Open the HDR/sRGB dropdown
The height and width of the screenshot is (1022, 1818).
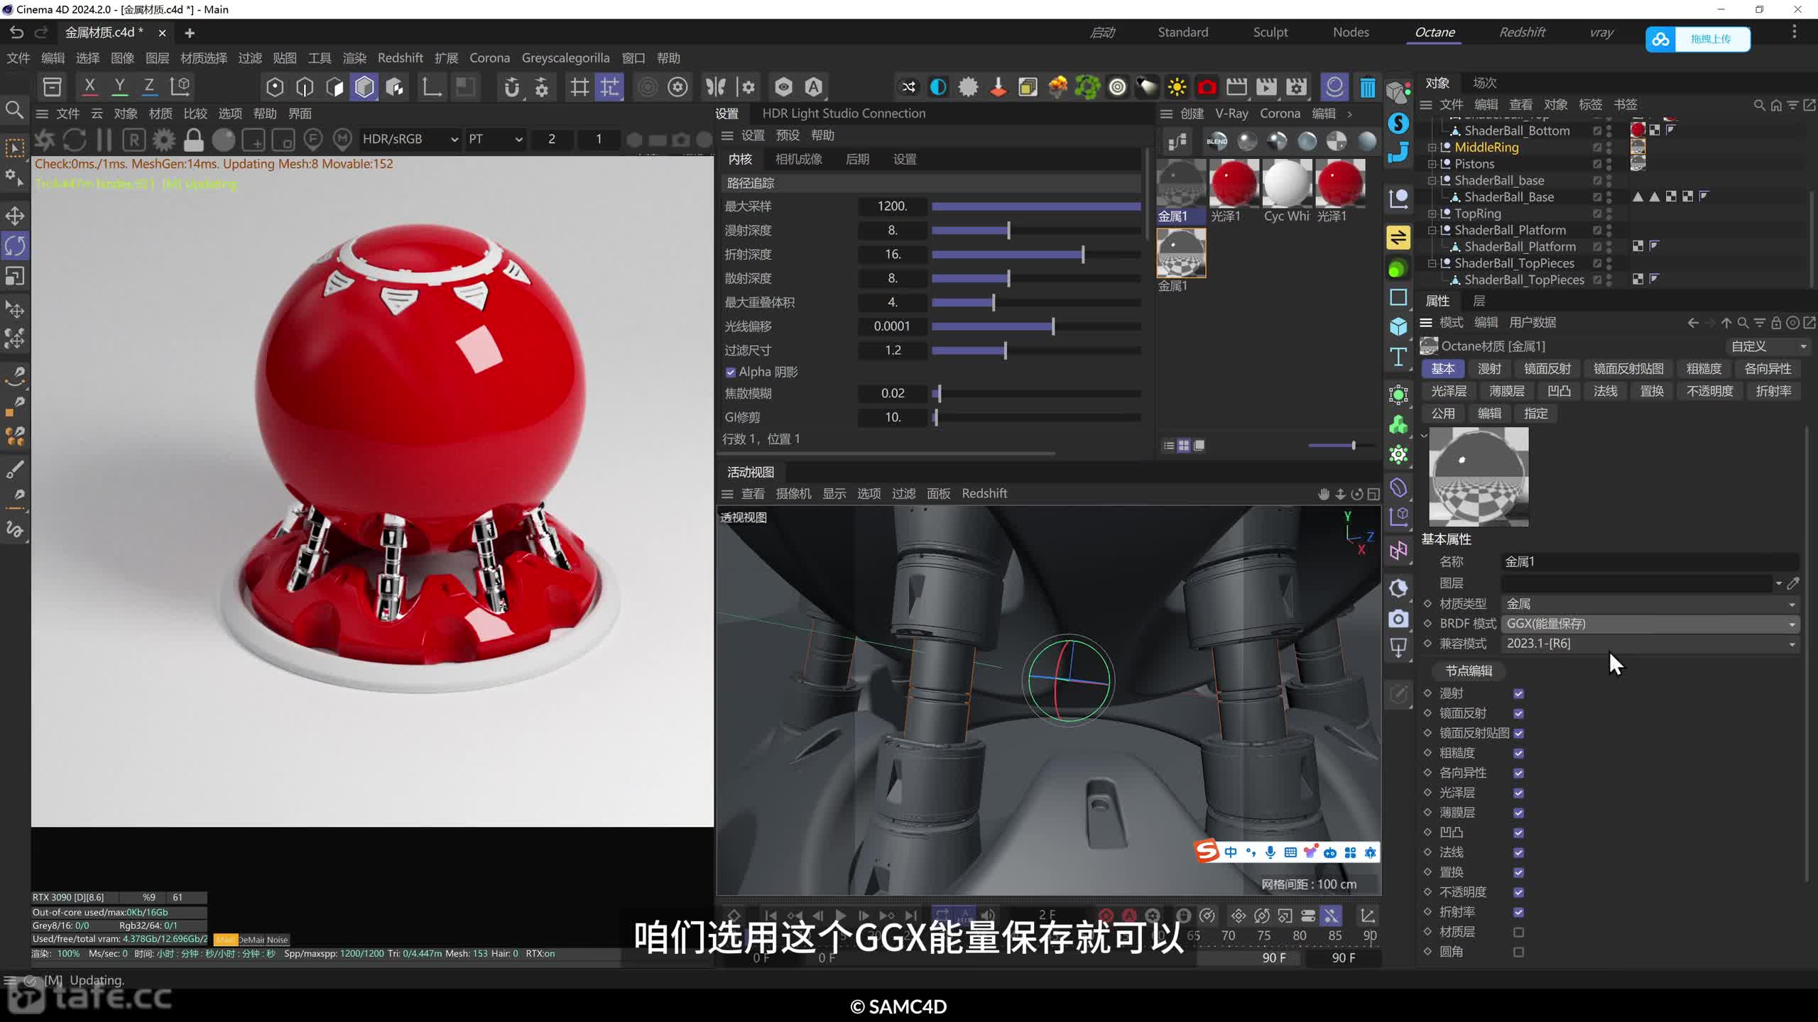(410, 140)
